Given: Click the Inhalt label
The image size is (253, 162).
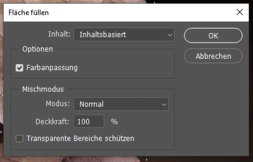Looking at the screenshot, I should (59, 34).
